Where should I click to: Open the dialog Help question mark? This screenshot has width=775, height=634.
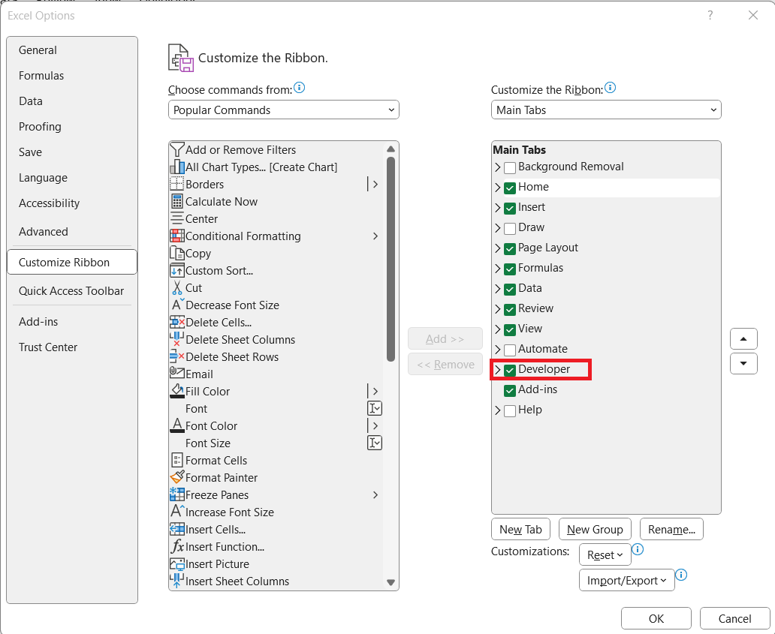point(710,15)
